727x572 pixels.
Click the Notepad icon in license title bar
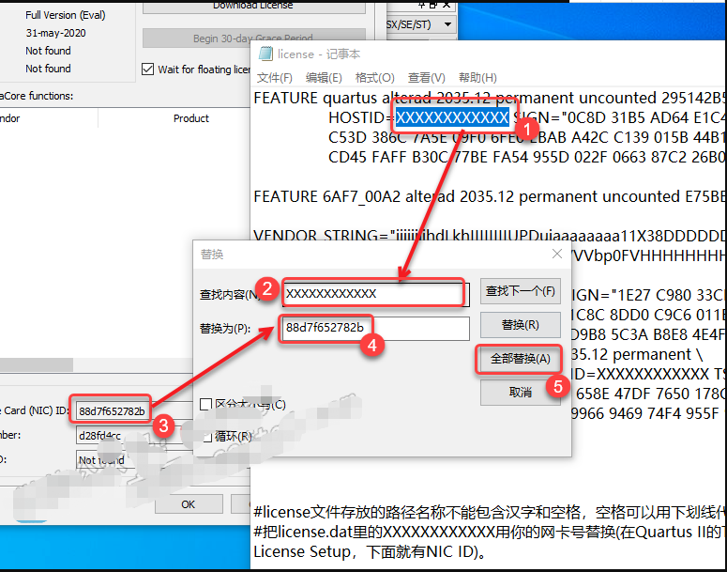click(x=265, y=54)
